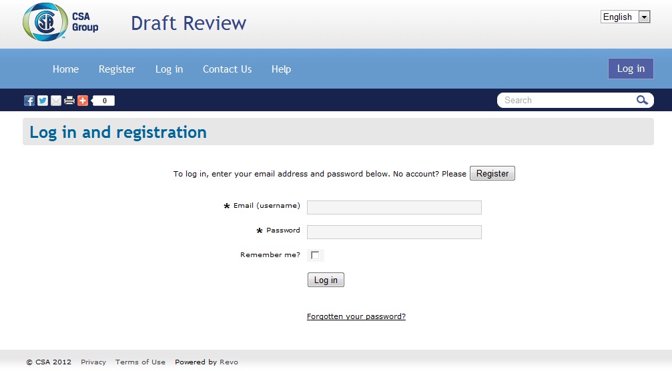Click the Log in and registration heading

coord(118,133)
